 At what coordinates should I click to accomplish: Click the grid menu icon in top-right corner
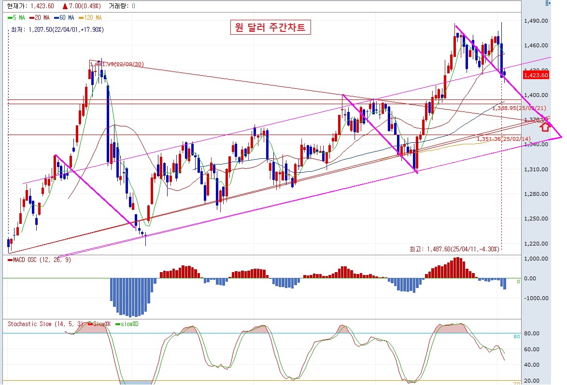547,4
